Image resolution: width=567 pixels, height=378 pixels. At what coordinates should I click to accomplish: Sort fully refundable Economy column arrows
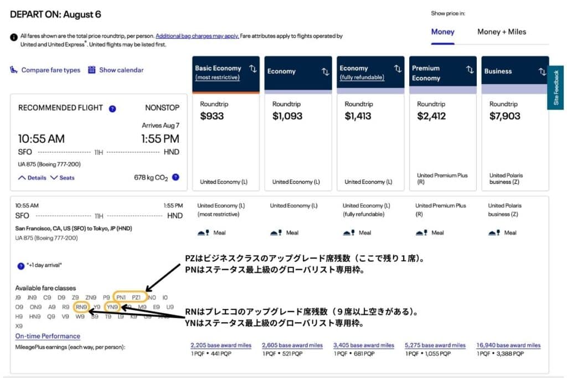coord(398,69)
